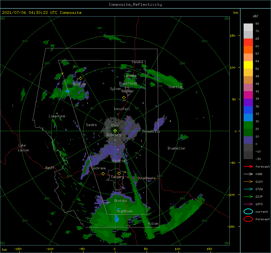Select the magenta 18TS arrow in legend
This screenshot has width=271, height=253.
[x=248, y=204]
